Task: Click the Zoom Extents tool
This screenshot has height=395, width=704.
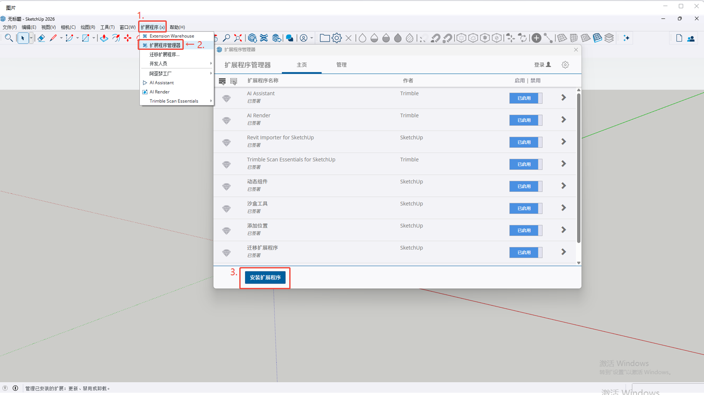Action: coord(238,38)
